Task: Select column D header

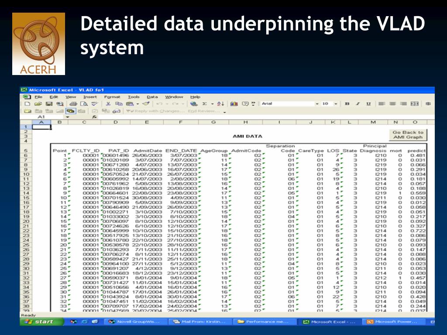Action: pos(115,122)
